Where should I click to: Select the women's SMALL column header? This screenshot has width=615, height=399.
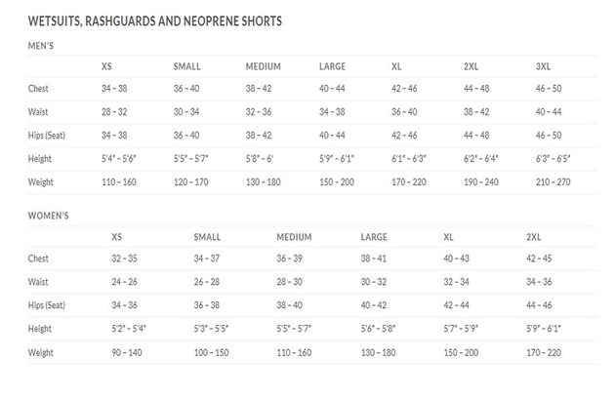[208, 237]
